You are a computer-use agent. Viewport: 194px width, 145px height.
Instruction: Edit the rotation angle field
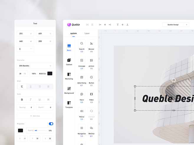click(25, 49)
